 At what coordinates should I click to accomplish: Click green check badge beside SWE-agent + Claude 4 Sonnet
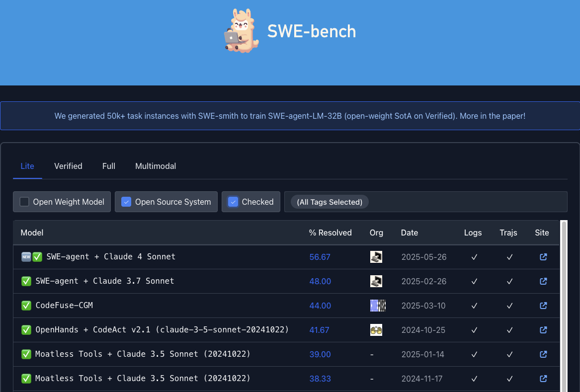pos(37,257)
